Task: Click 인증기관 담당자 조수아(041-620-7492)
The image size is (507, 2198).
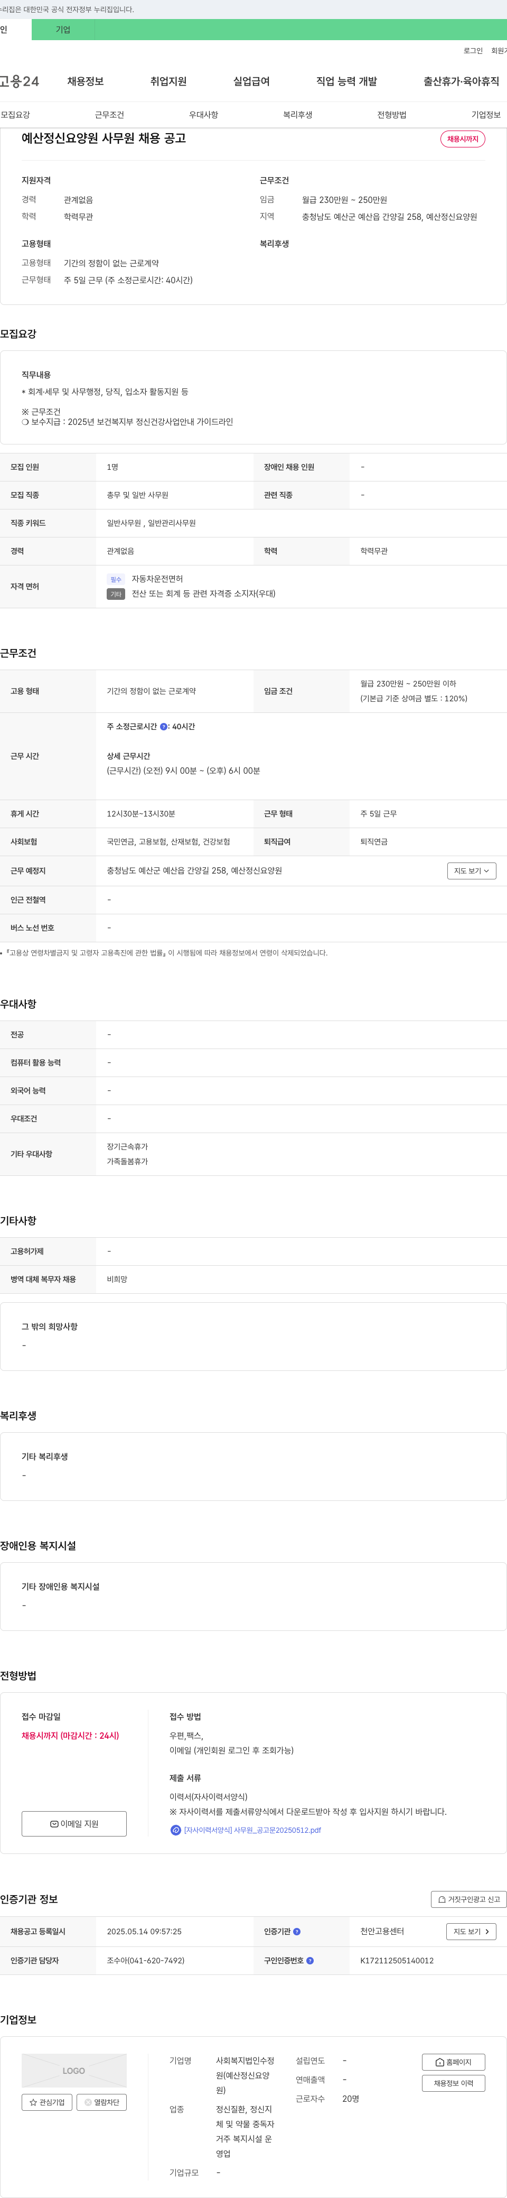Action: pyautogui.click(x=146, y=1961)
